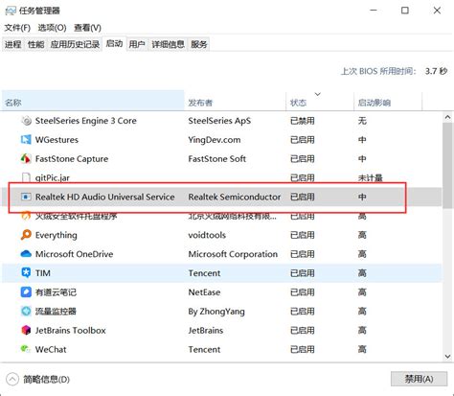
Task: Click the Realtek HD Audio icon
Action: click(26, 197)
